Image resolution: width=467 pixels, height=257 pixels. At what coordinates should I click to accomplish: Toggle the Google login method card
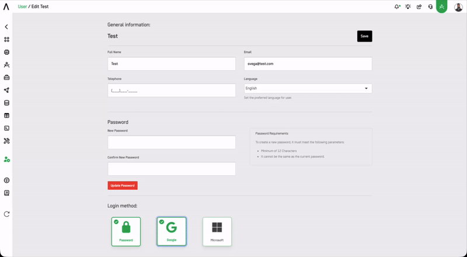tap(172, 232)
